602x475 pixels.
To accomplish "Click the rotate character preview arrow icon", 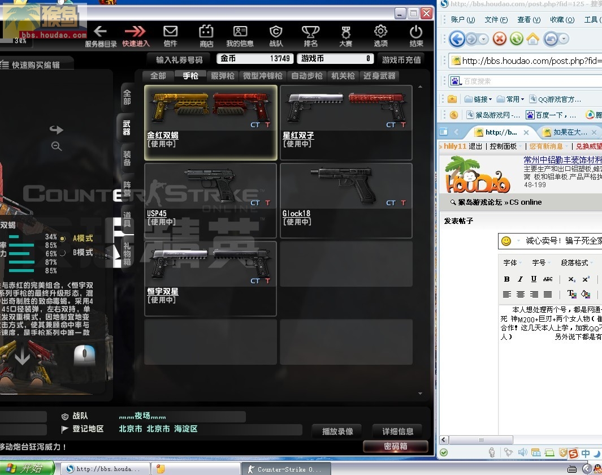I will [56, 129].
